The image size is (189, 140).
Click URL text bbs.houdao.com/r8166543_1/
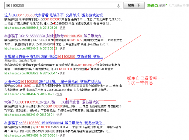coord(23,28)
